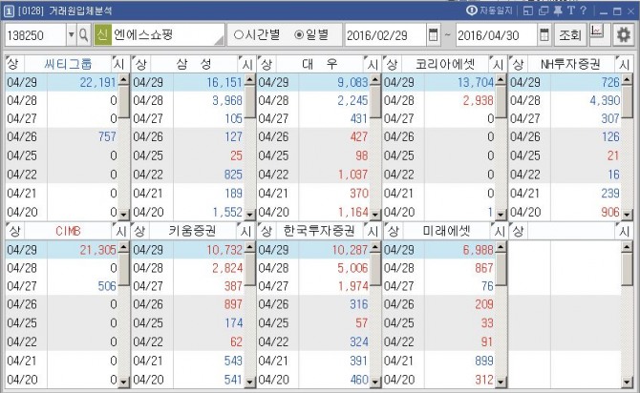Click scroll-down arrow of 키움증권 list
This screenshot has height=393, width=640.
pyautogui.click(x=249, y=382)
